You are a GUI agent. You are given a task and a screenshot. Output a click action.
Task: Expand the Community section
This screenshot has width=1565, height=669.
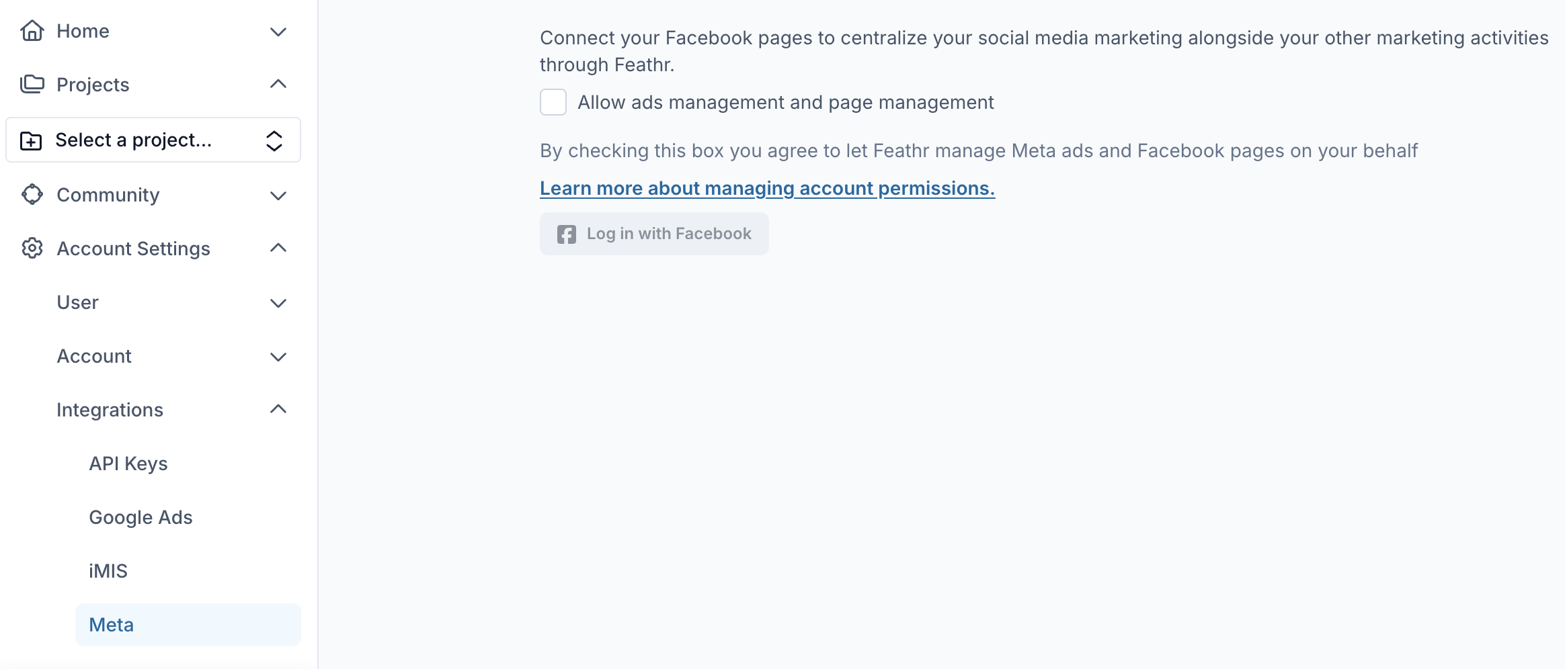click(x=278, y=195)
